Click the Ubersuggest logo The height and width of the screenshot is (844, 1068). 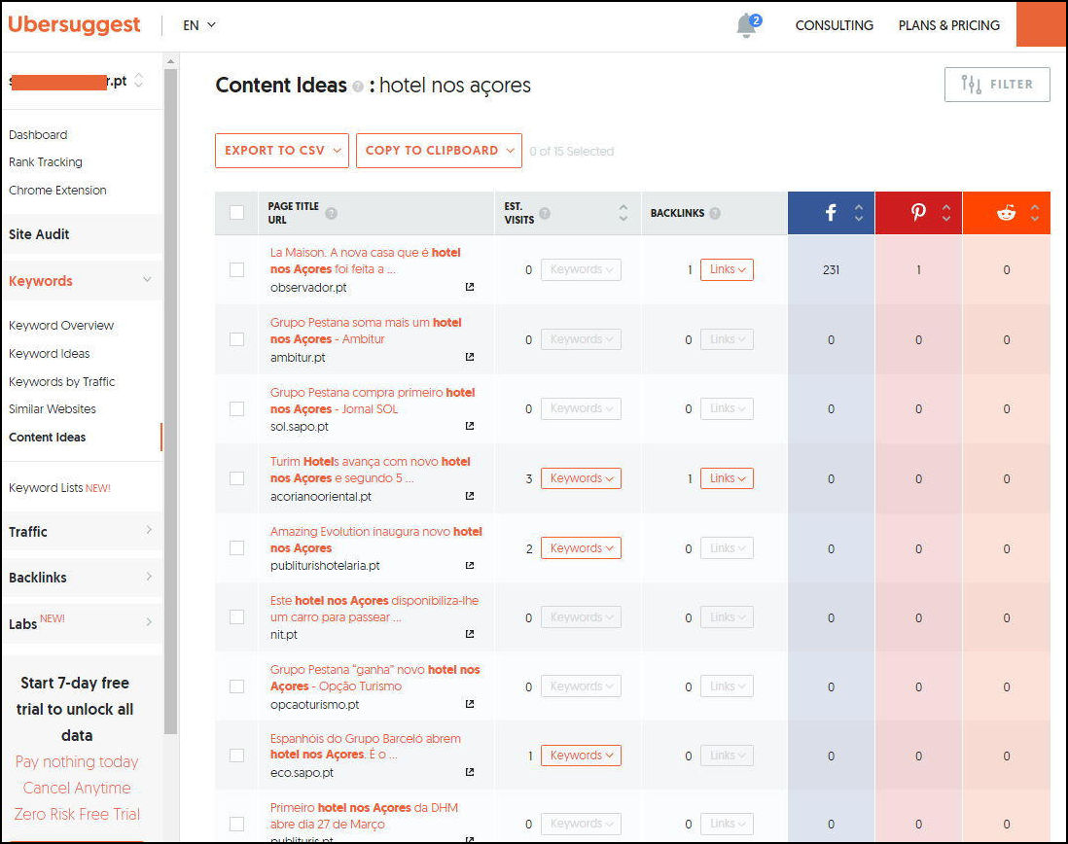(74, 24)
